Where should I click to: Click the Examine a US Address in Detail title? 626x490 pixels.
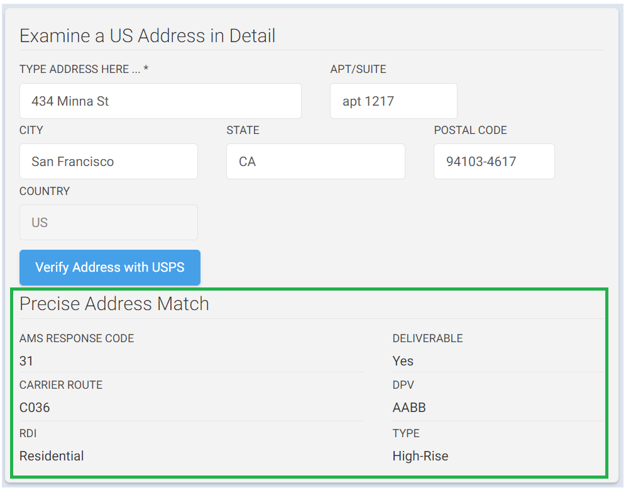tap(148, 36)
